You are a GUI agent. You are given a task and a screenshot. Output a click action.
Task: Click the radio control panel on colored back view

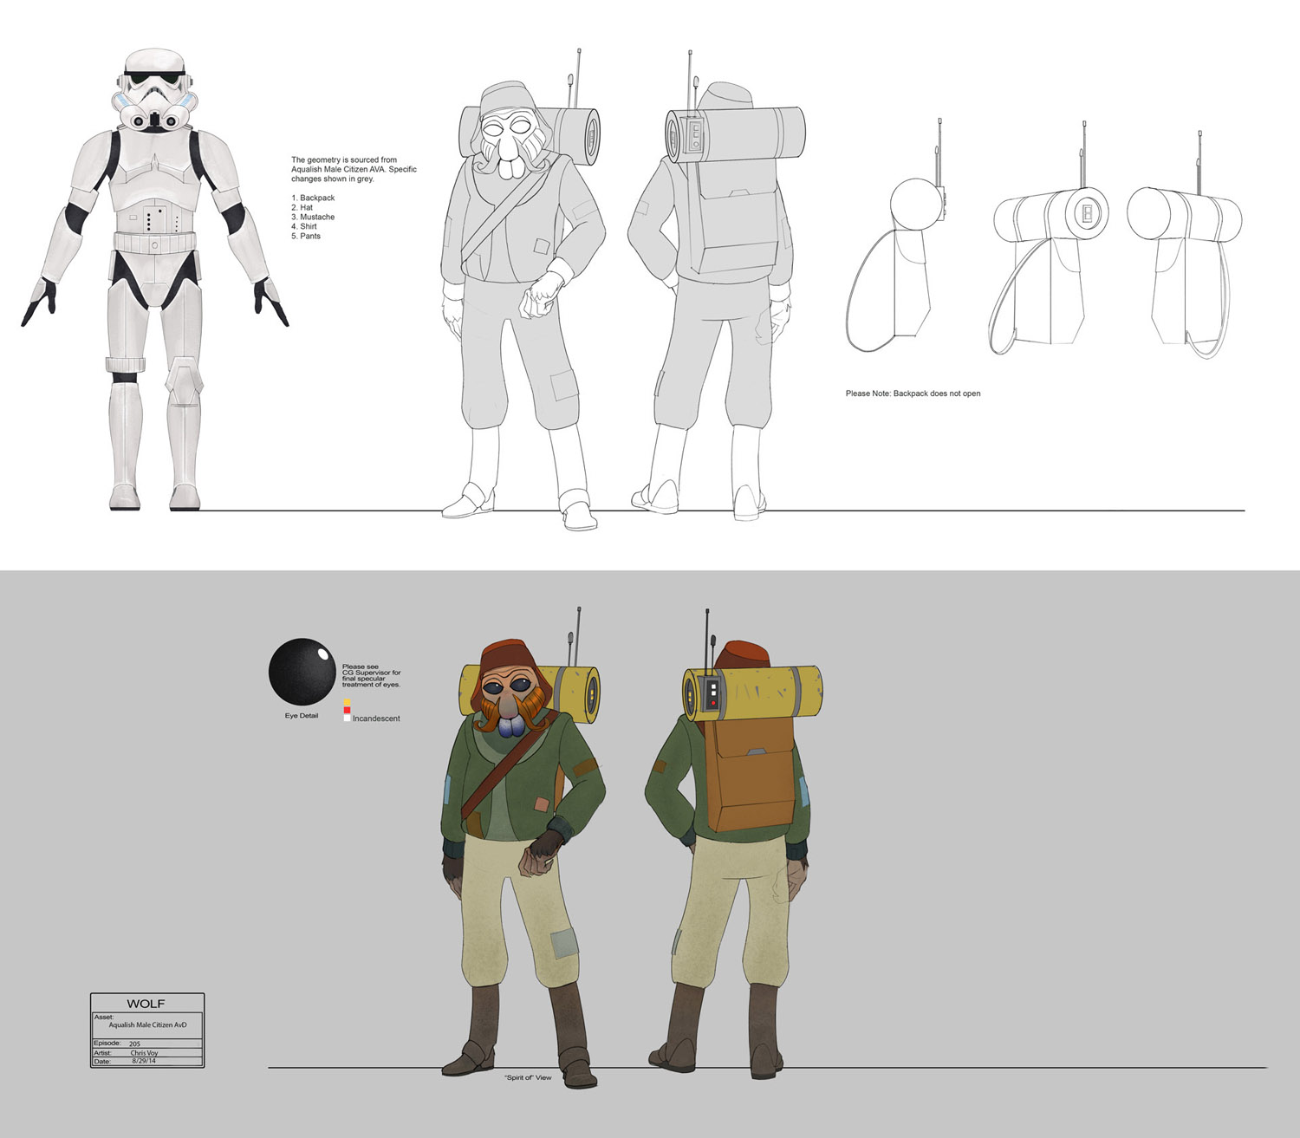(711, 693)
